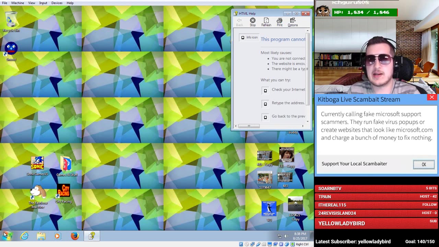Click 'This program cannot' heading text

(x=283, y=39)
